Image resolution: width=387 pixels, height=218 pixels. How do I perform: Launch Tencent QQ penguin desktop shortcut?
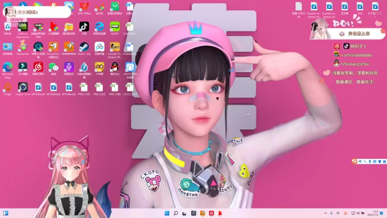[115, 69]
